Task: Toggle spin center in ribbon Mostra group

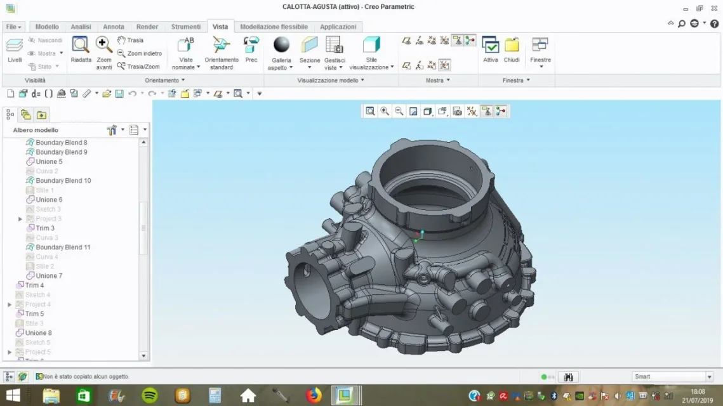Action: pyautogui.click(x=470, y=41)
